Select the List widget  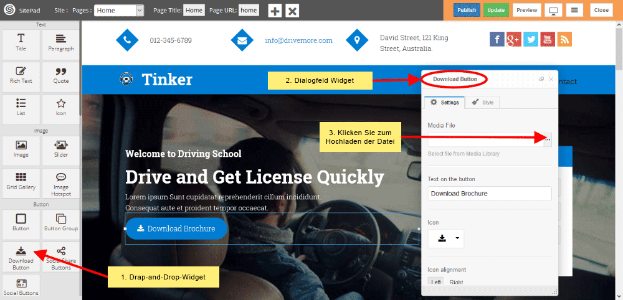click(x=21, y=109)
